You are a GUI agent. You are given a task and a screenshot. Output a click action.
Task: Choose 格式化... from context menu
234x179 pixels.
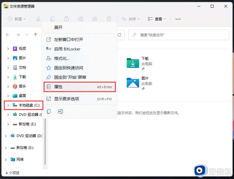click(62, 58)
